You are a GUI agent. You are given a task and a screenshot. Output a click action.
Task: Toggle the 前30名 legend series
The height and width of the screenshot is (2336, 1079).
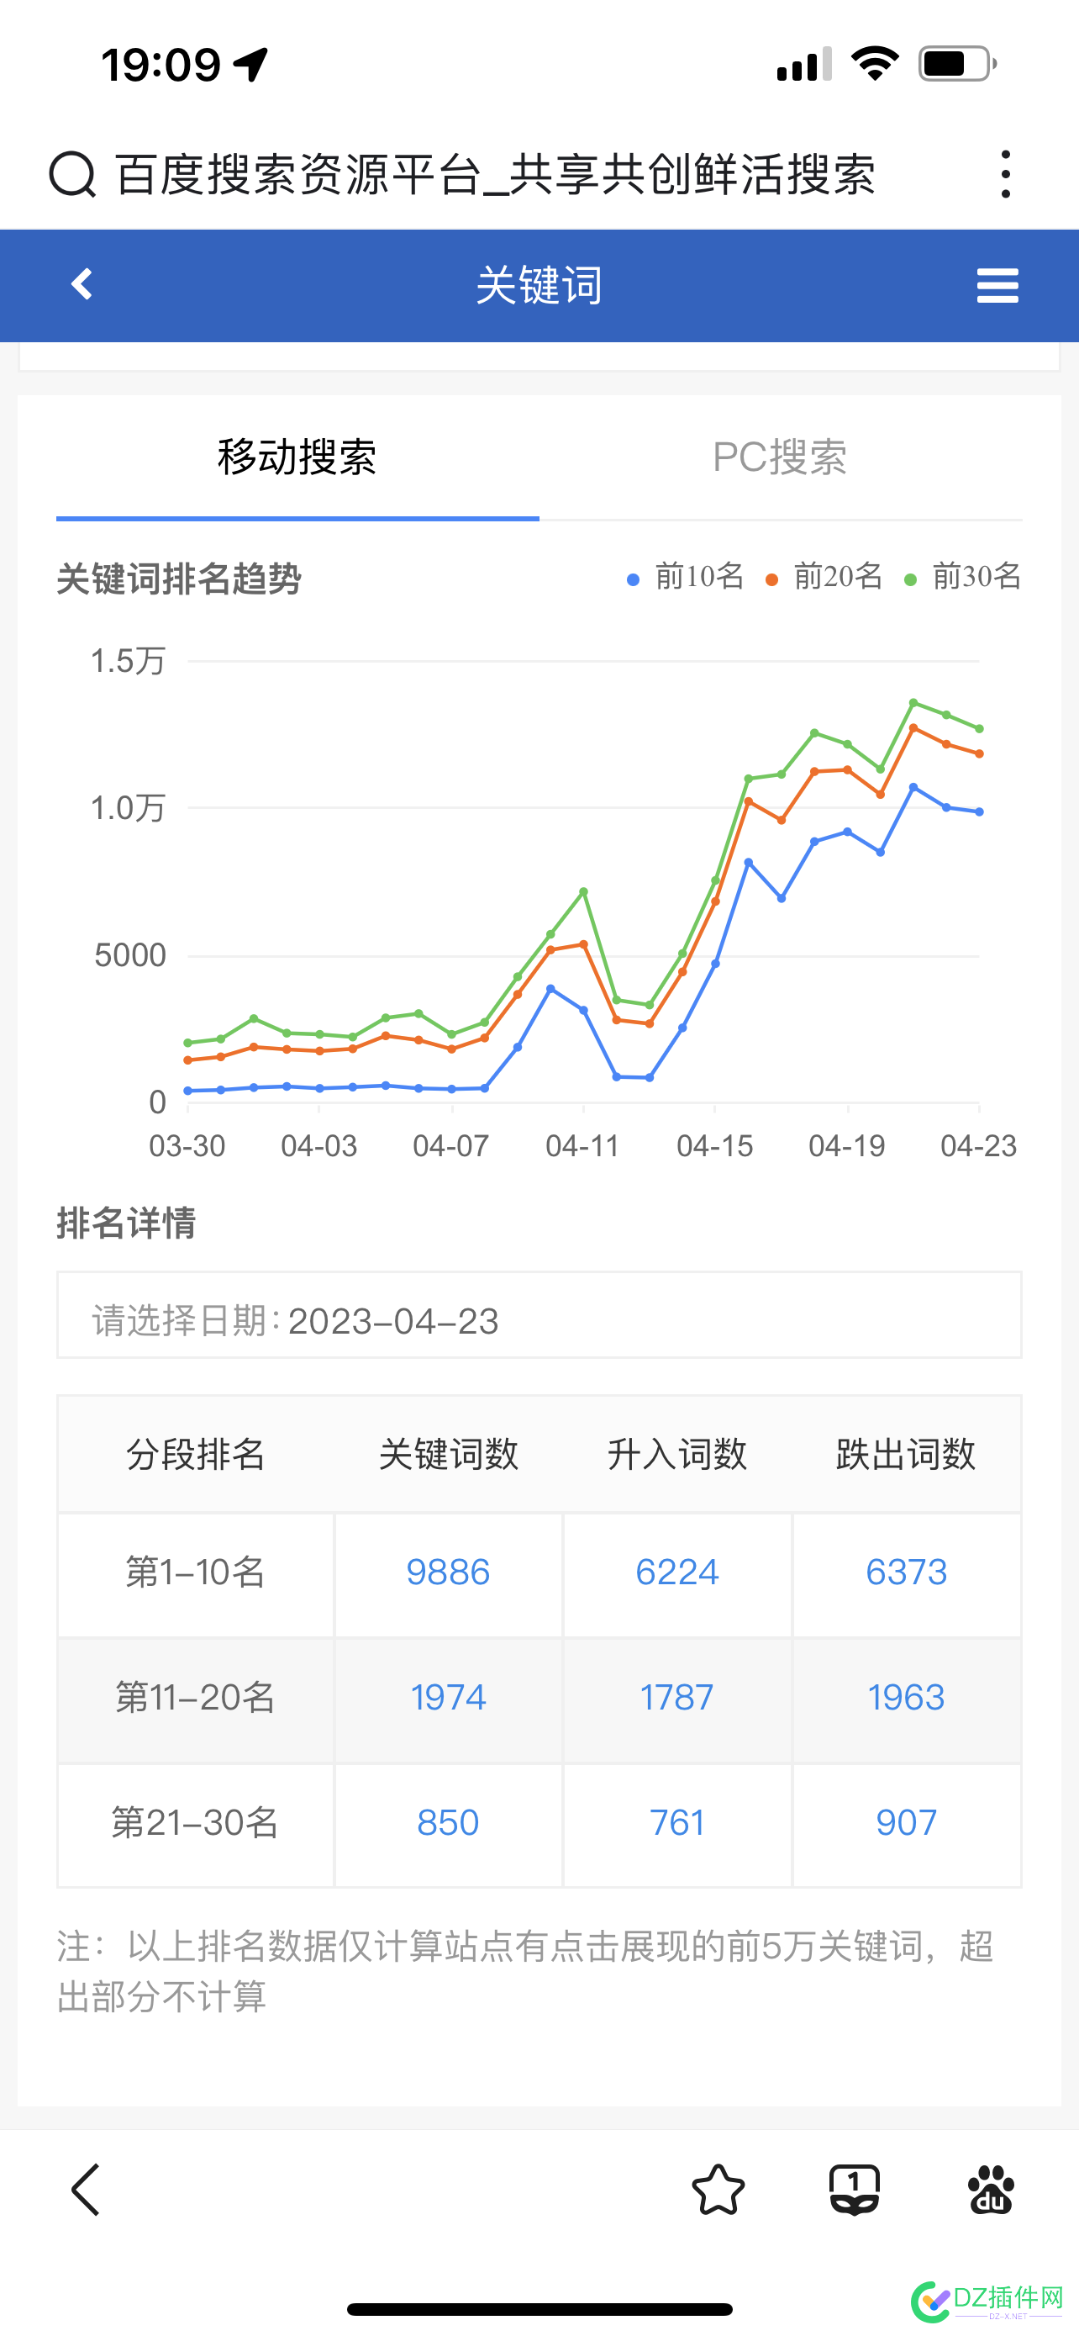963,577
